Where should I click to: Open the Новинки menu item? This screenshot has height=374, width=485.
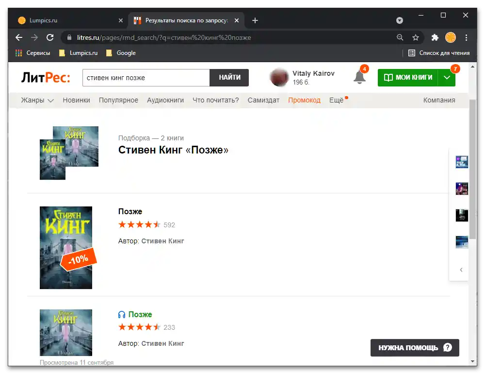tap(77, 101)
